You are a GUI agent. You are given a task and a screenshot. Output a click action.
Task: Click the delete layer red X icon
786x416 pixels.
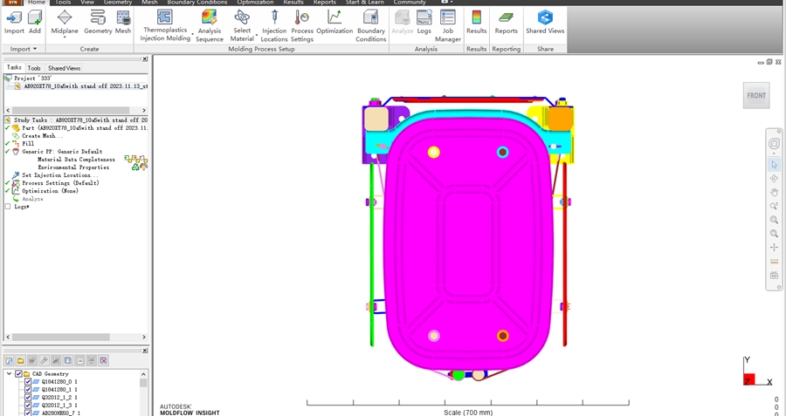103,360
